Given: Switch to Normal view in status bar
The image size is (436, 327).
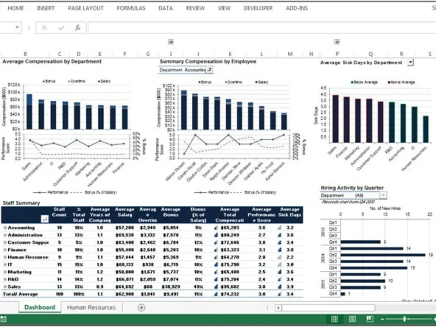Looking at the screenshot, I should (334, 319).
